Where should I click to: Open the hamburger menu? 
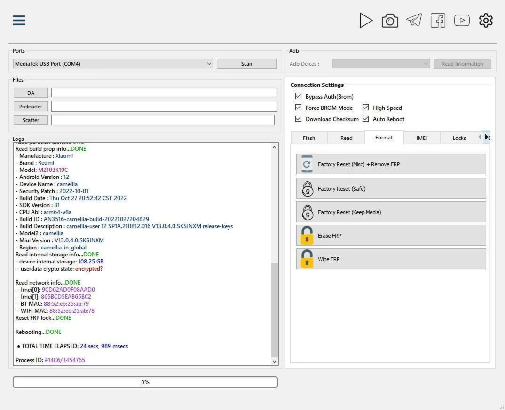tap(19, 20)
